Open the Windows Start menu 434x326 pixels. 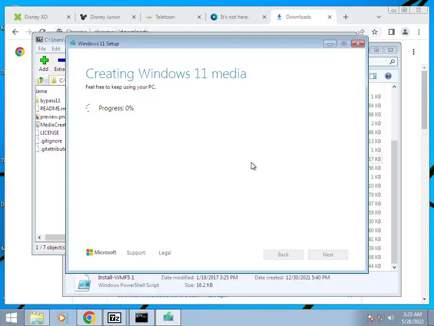pos(11,318)
